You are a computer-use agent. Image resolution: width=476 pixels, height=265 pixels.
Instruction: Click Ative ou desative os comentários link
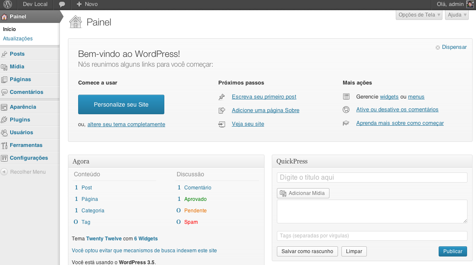[397, 109]
